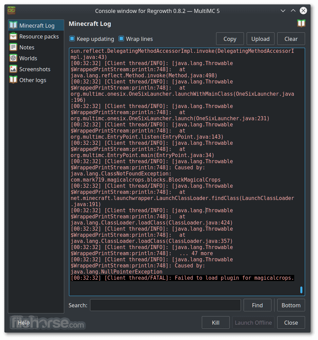This screenshot has width=318, height=340.
Task: Jump to Bottom of the log
Action: pyautogui.click(x=291, y=305)
